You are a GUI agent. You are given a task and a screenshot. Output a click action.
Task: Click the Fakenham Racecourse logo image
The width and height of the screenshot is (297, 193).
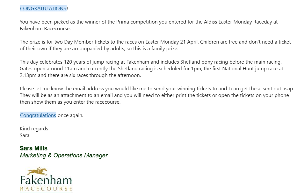[46, 180]
